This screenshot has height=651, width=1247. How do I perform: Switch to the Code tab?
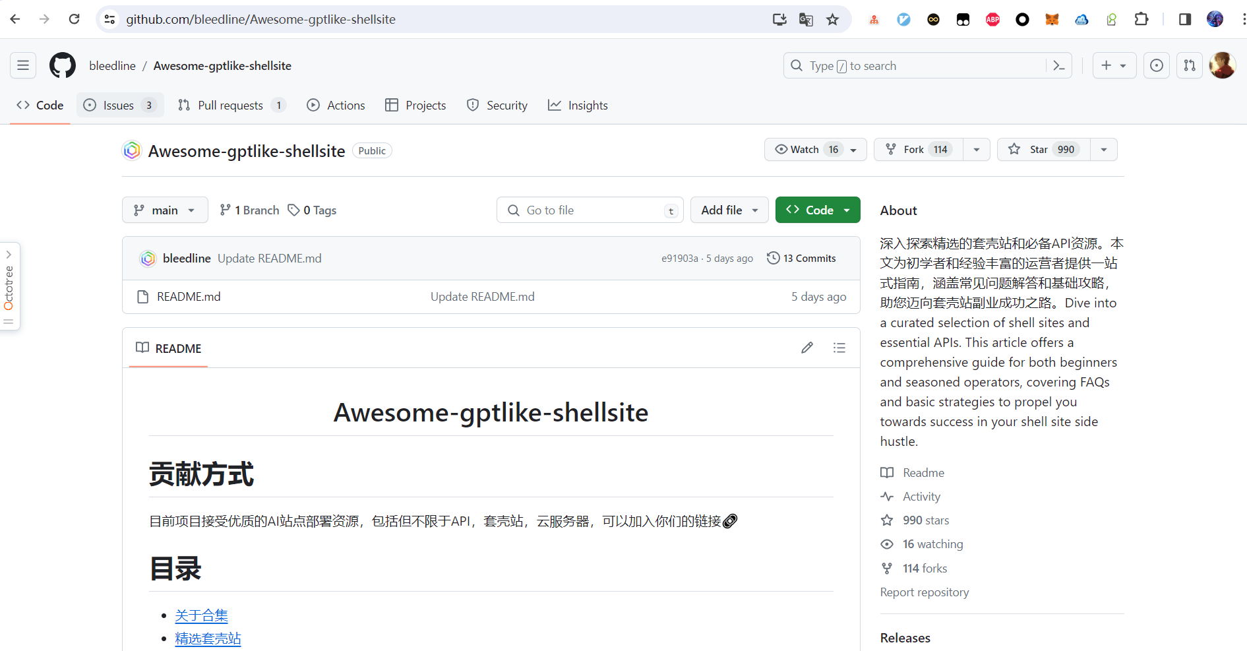(x=40, y=105)
